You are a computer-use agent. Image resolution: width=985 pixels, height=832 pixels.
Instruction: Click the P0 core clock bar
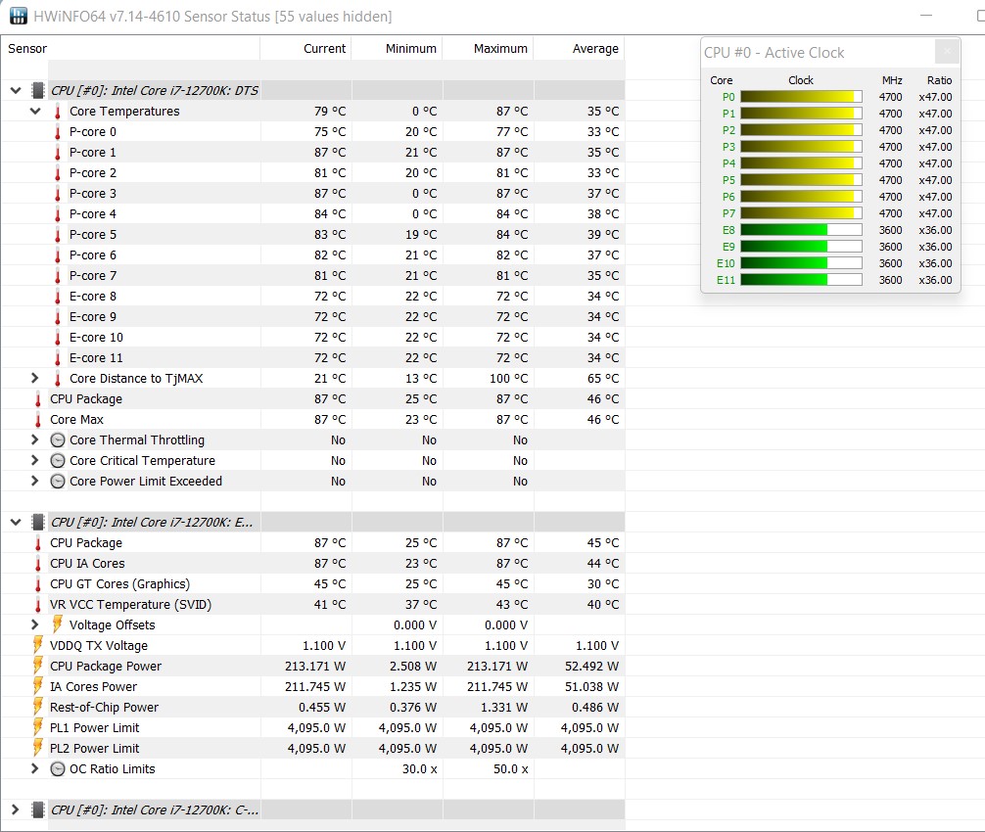point(801,97)
